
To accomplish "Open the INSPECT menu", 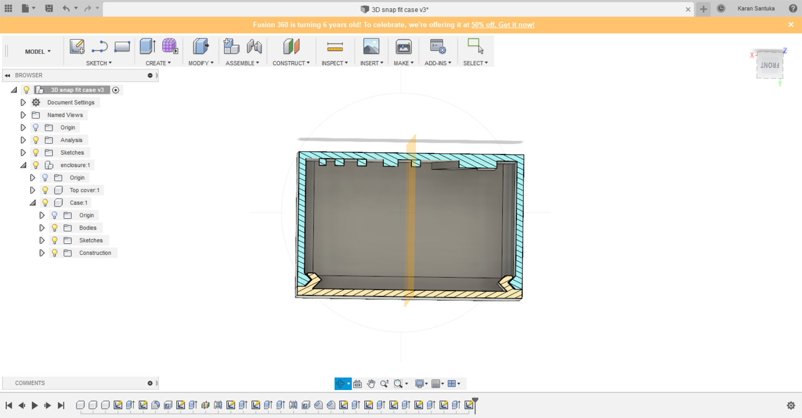I will 335,63.
